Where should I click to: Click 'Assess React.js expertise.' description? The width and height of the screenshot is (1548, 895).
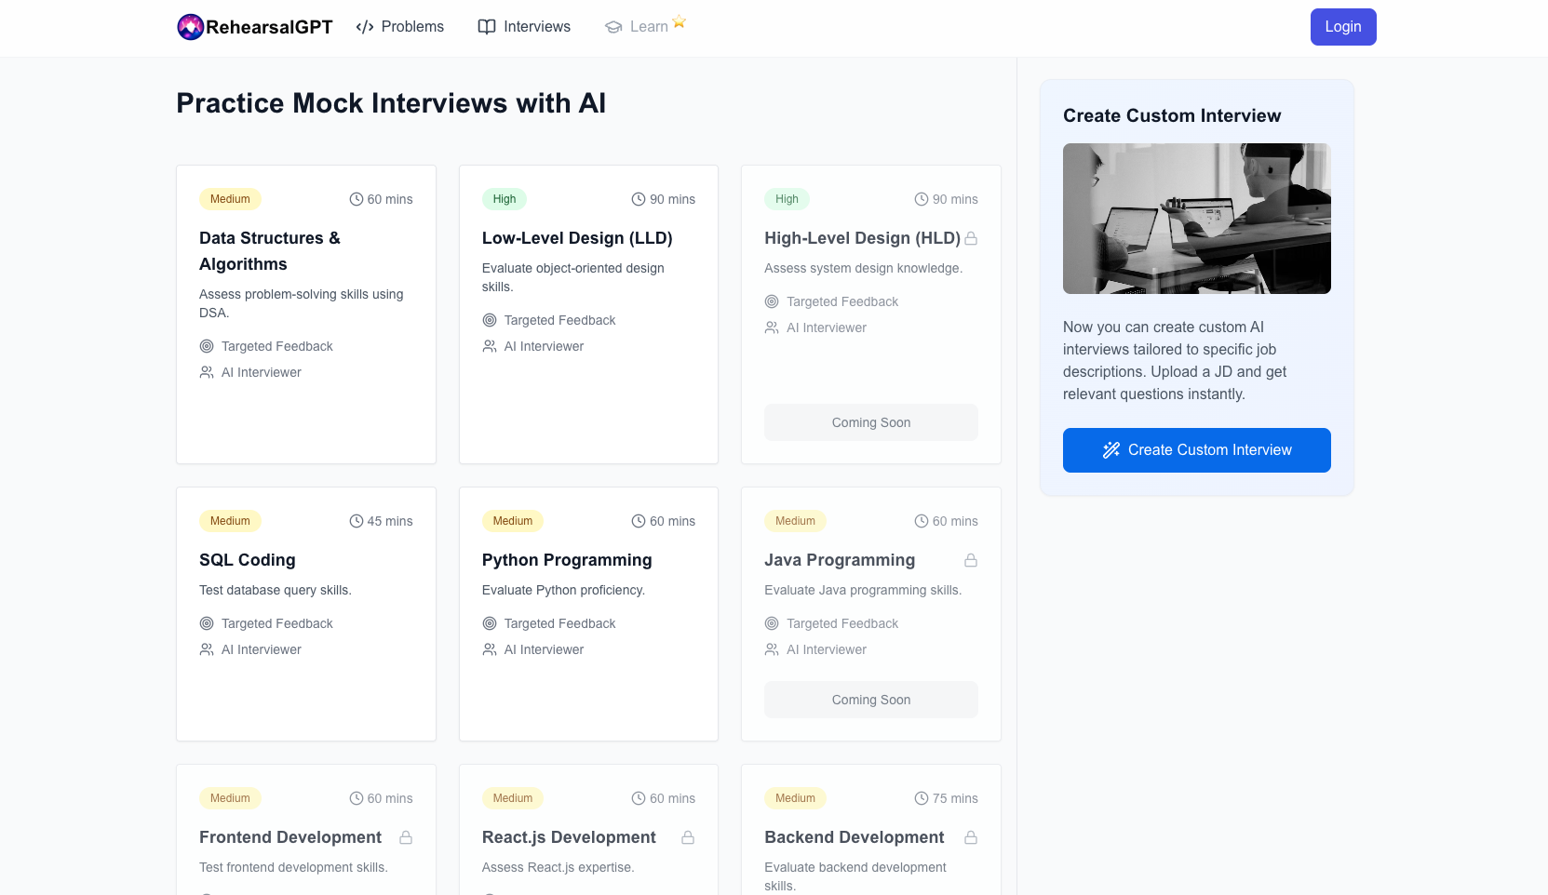pyautogui.click(x=559, y=867)
